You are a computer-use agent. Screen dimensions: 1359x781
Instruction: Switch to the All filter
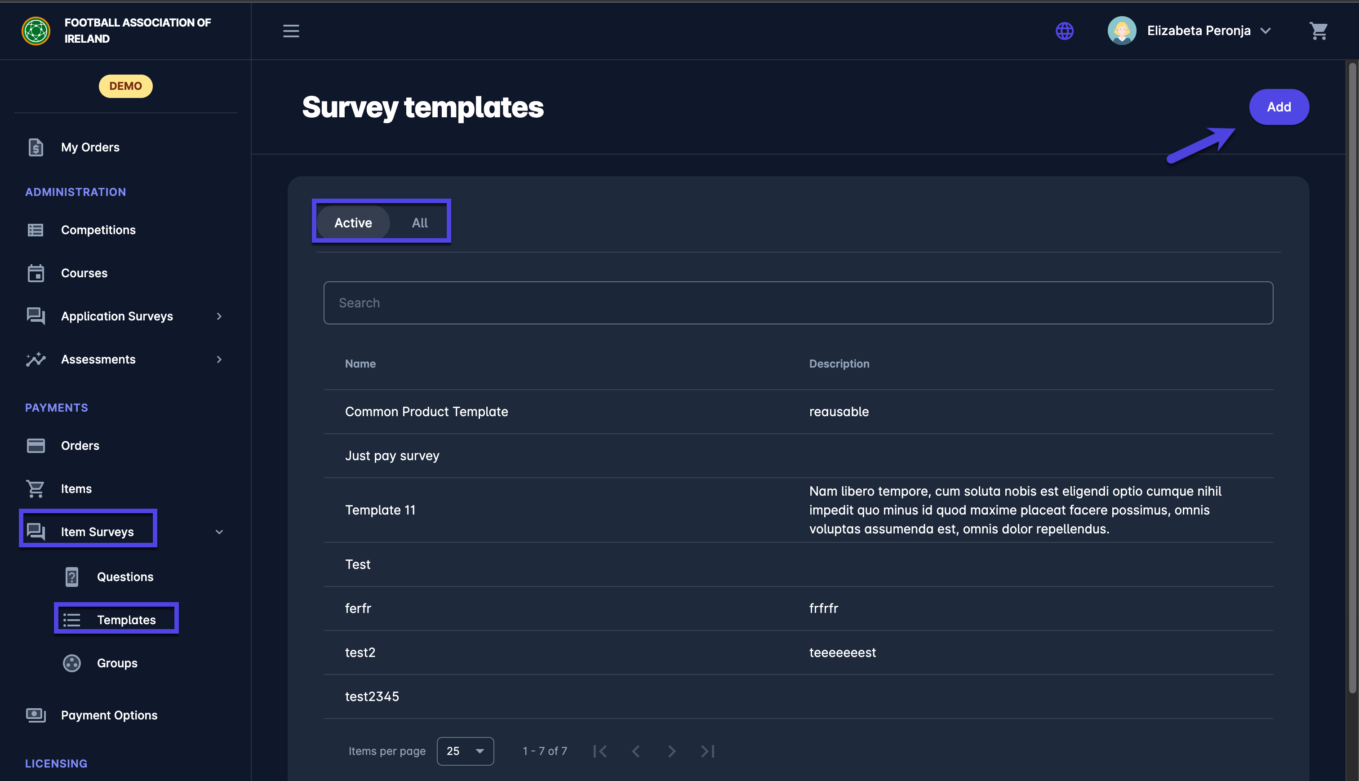pos(419,222)
